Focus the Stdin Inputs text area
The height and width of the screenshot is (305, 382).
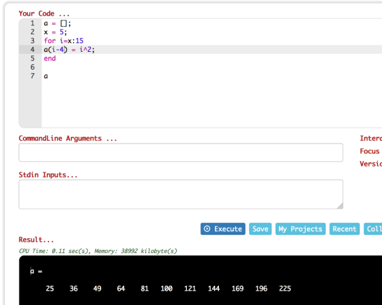point(181,194)
